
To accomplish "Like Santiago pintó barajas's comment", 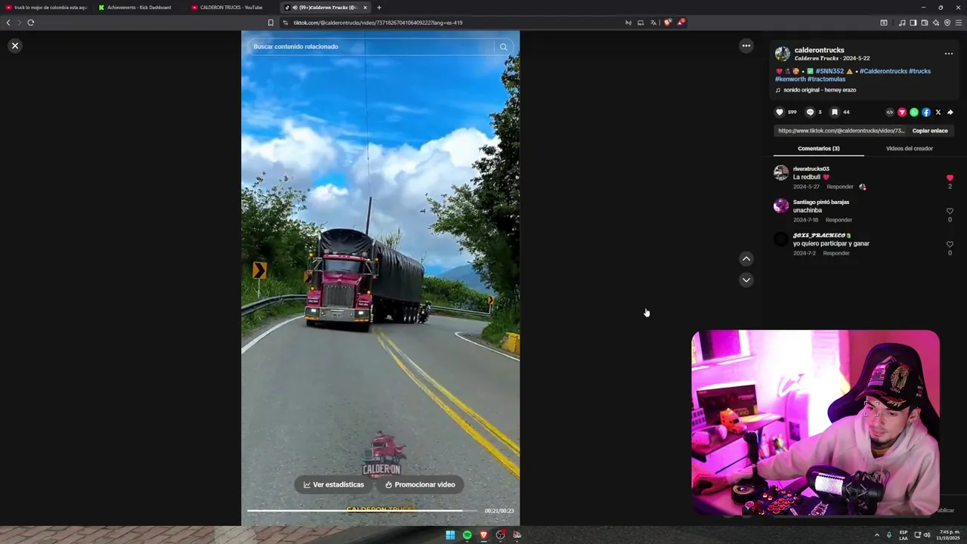I will click(x=950, y=211).
